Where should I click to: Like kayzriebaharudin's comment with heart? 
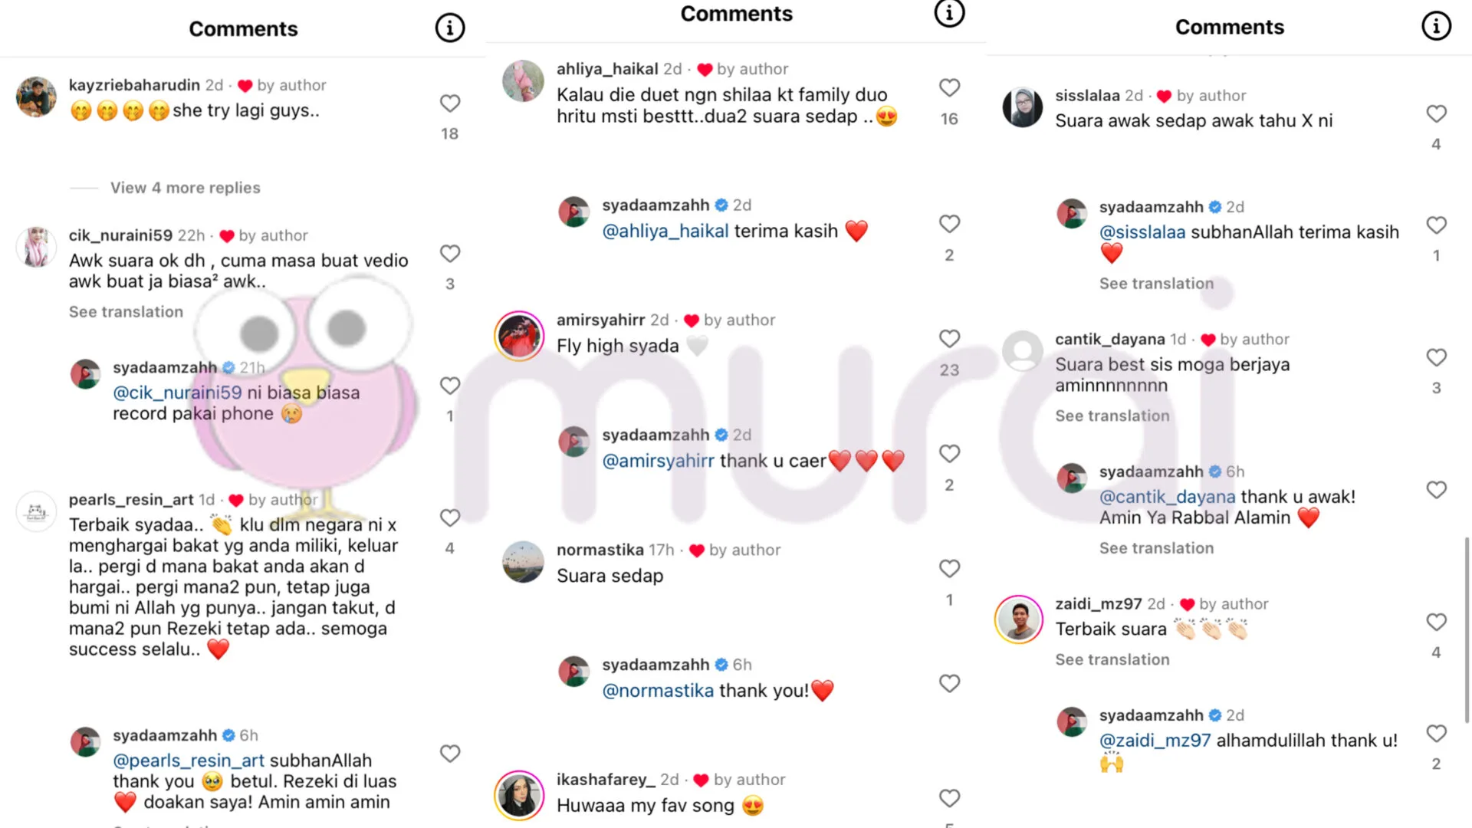pyautogui.click(x=450, y=103)
